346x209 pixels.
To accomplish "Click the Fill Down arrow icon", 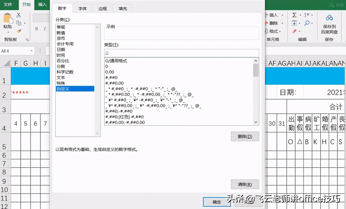I will (x=294, y=23).
